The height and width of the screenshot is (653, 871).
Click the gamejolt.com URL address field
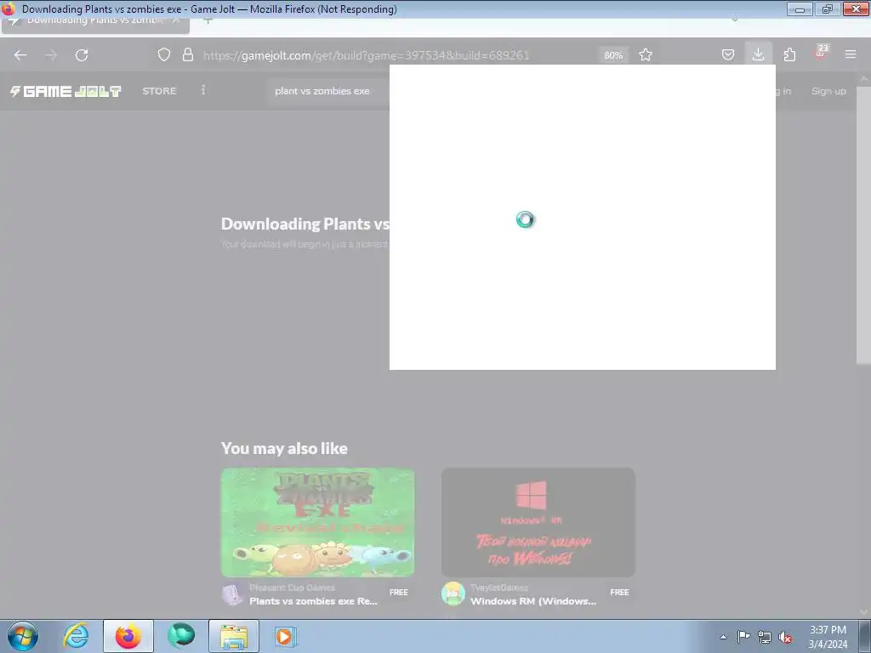pos(366,55)
